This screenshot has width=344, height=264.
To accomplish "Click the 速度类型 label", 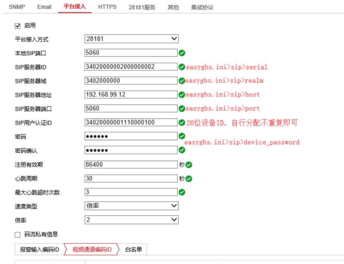I will coord(26,206).
